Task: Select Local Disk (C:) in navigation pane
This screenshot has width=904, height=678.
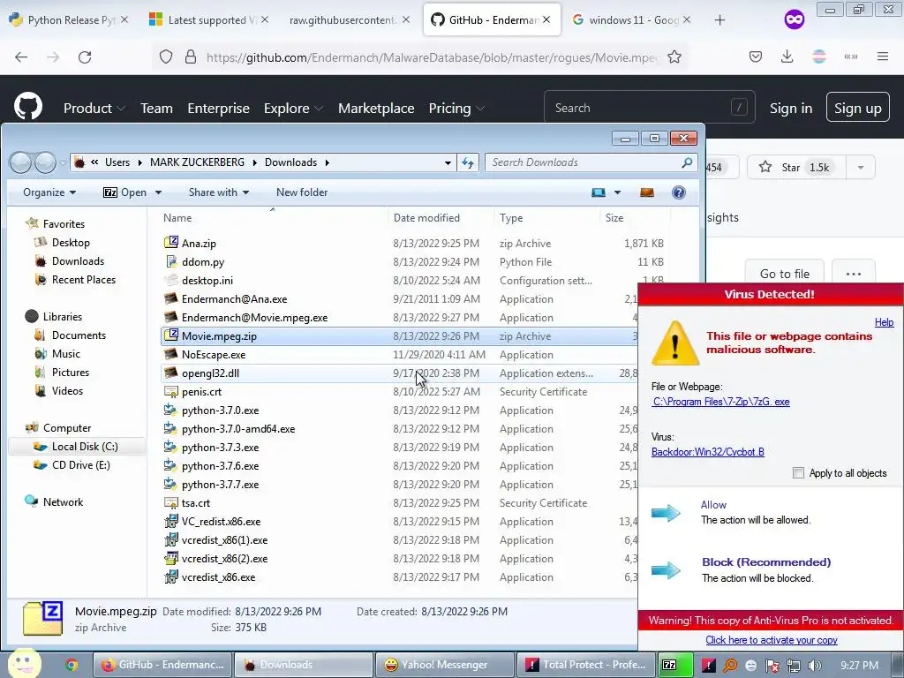Action: click(77, 447)
